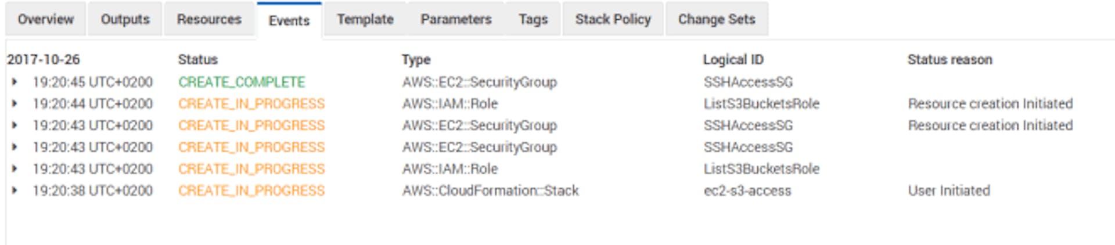Expand the 19:20:44 ListS3BucketsRole event row

click(x=15, y=104)
